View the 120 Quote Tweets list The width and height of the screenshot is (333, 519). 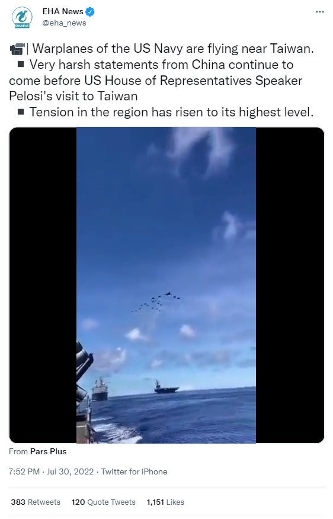click(x=104, y=502)
